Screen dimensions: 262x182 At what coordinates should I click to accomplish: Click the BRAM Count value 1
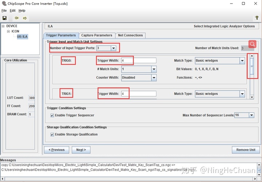click(x=32, y=114)
